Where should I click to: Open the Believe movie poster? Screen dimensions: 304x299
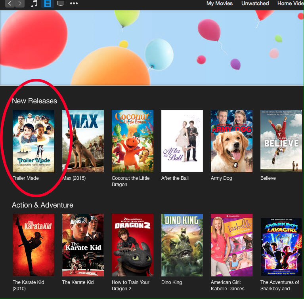tap(281, 141)
